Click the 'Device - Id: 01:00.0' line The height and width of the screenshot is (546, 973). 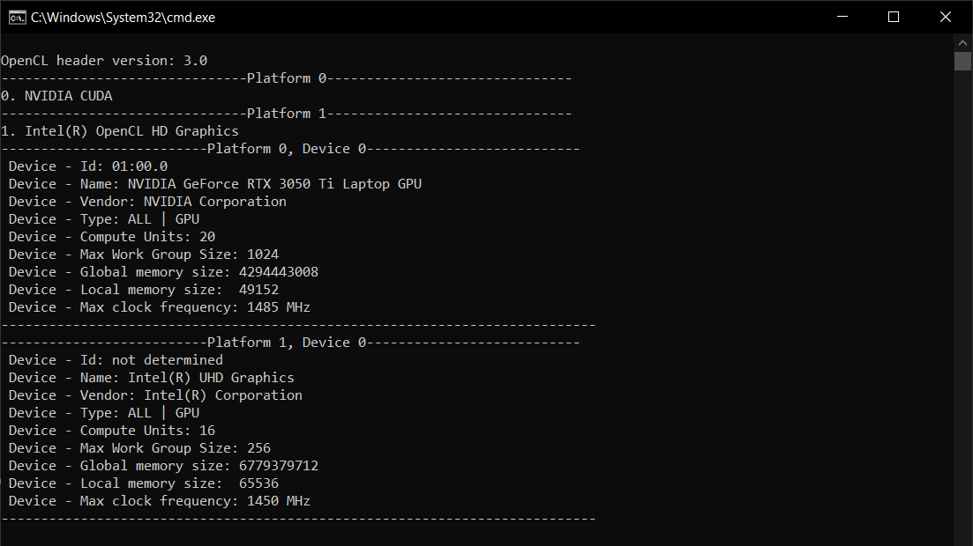point(88,166)
